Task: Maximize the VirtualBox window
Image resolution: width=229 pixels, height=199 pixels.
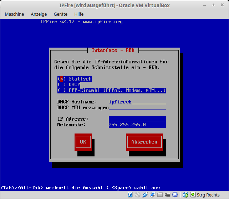Action: coord(213,5)
